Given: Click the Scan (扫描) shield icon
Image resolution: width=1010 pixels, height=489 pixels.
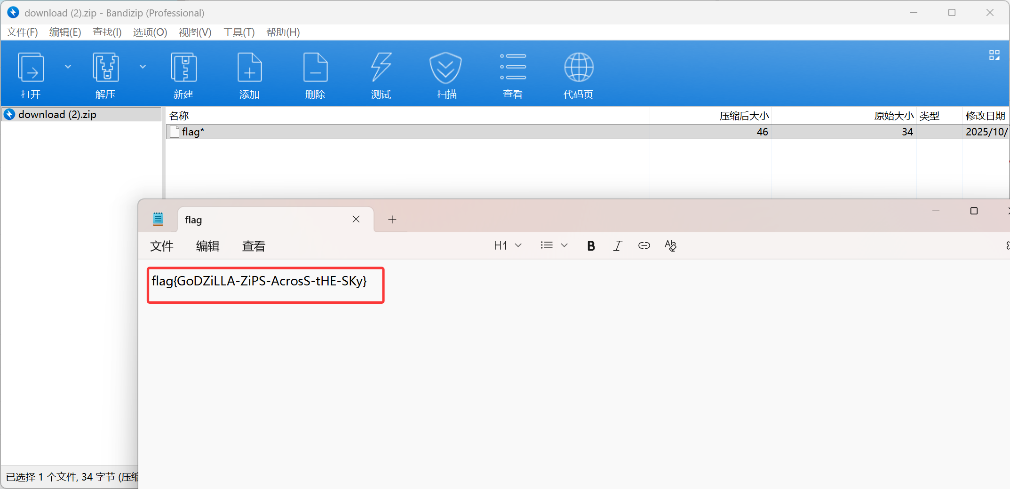Looking at the screenshot, I should [x=445, y=68].
